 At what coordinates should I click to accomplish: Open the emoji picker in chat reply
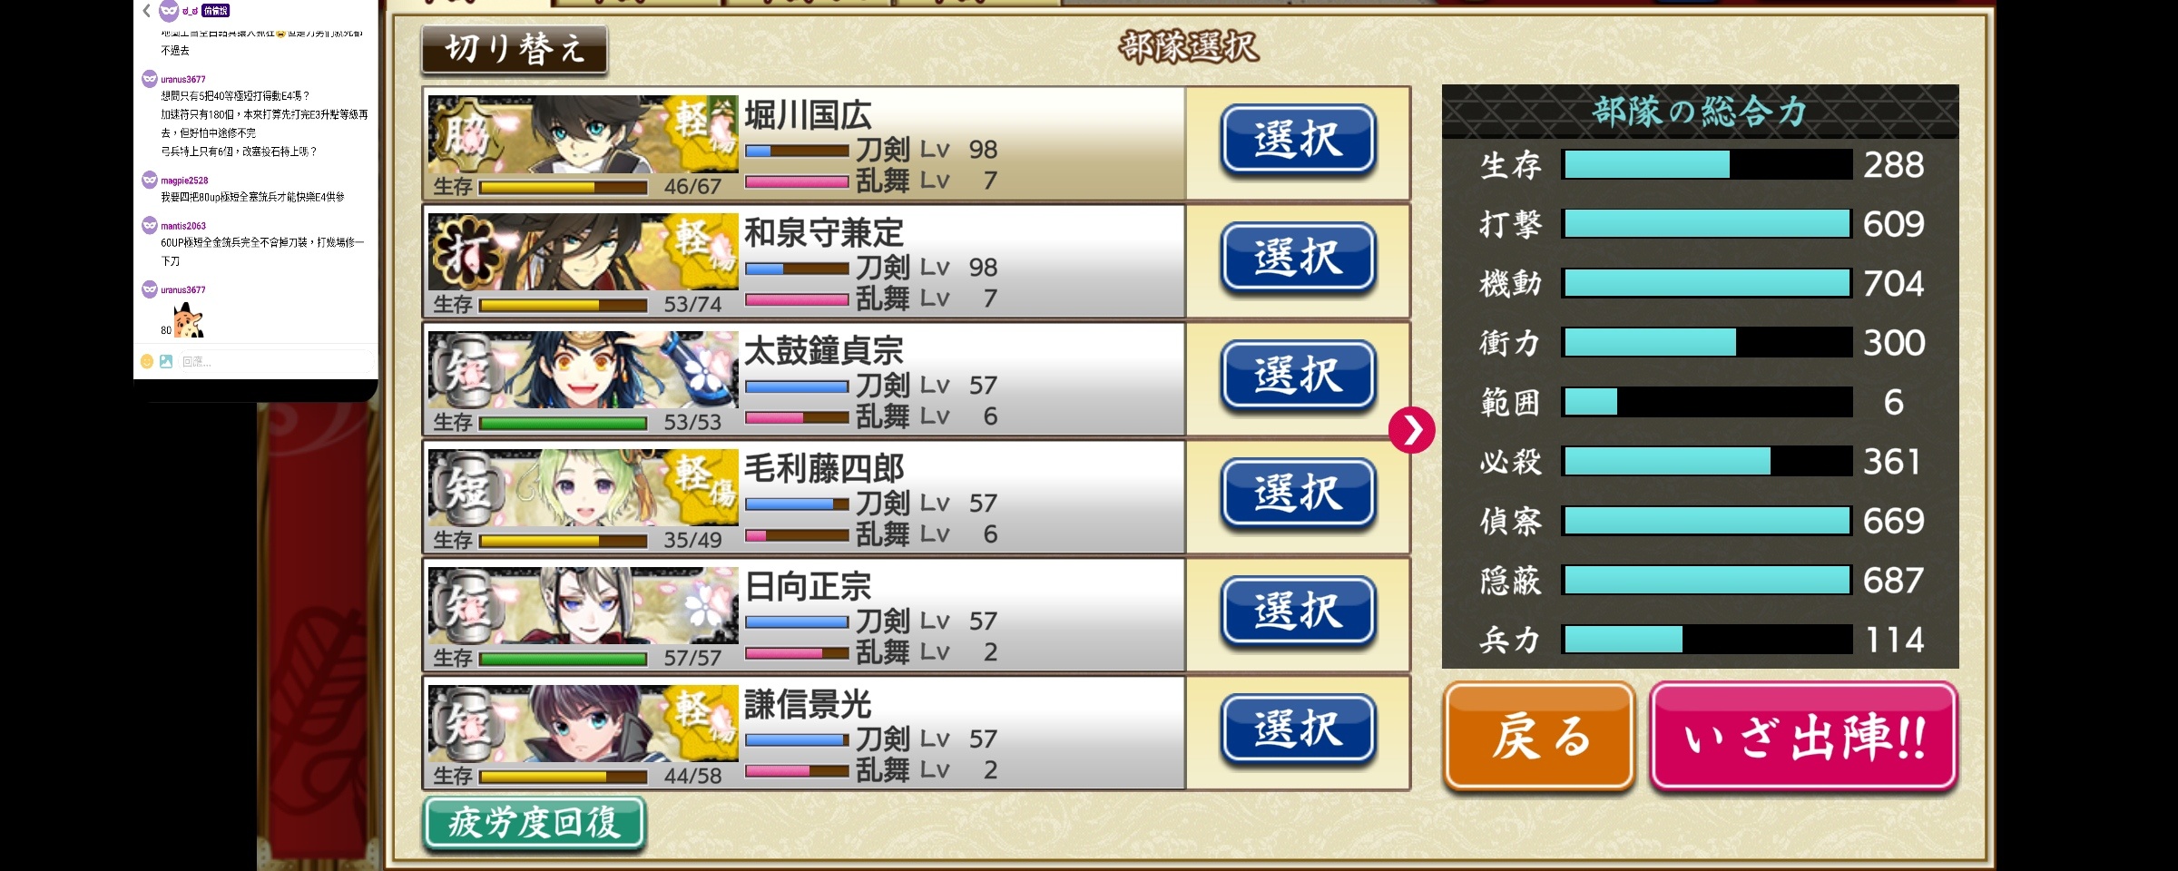click(147, 361)
